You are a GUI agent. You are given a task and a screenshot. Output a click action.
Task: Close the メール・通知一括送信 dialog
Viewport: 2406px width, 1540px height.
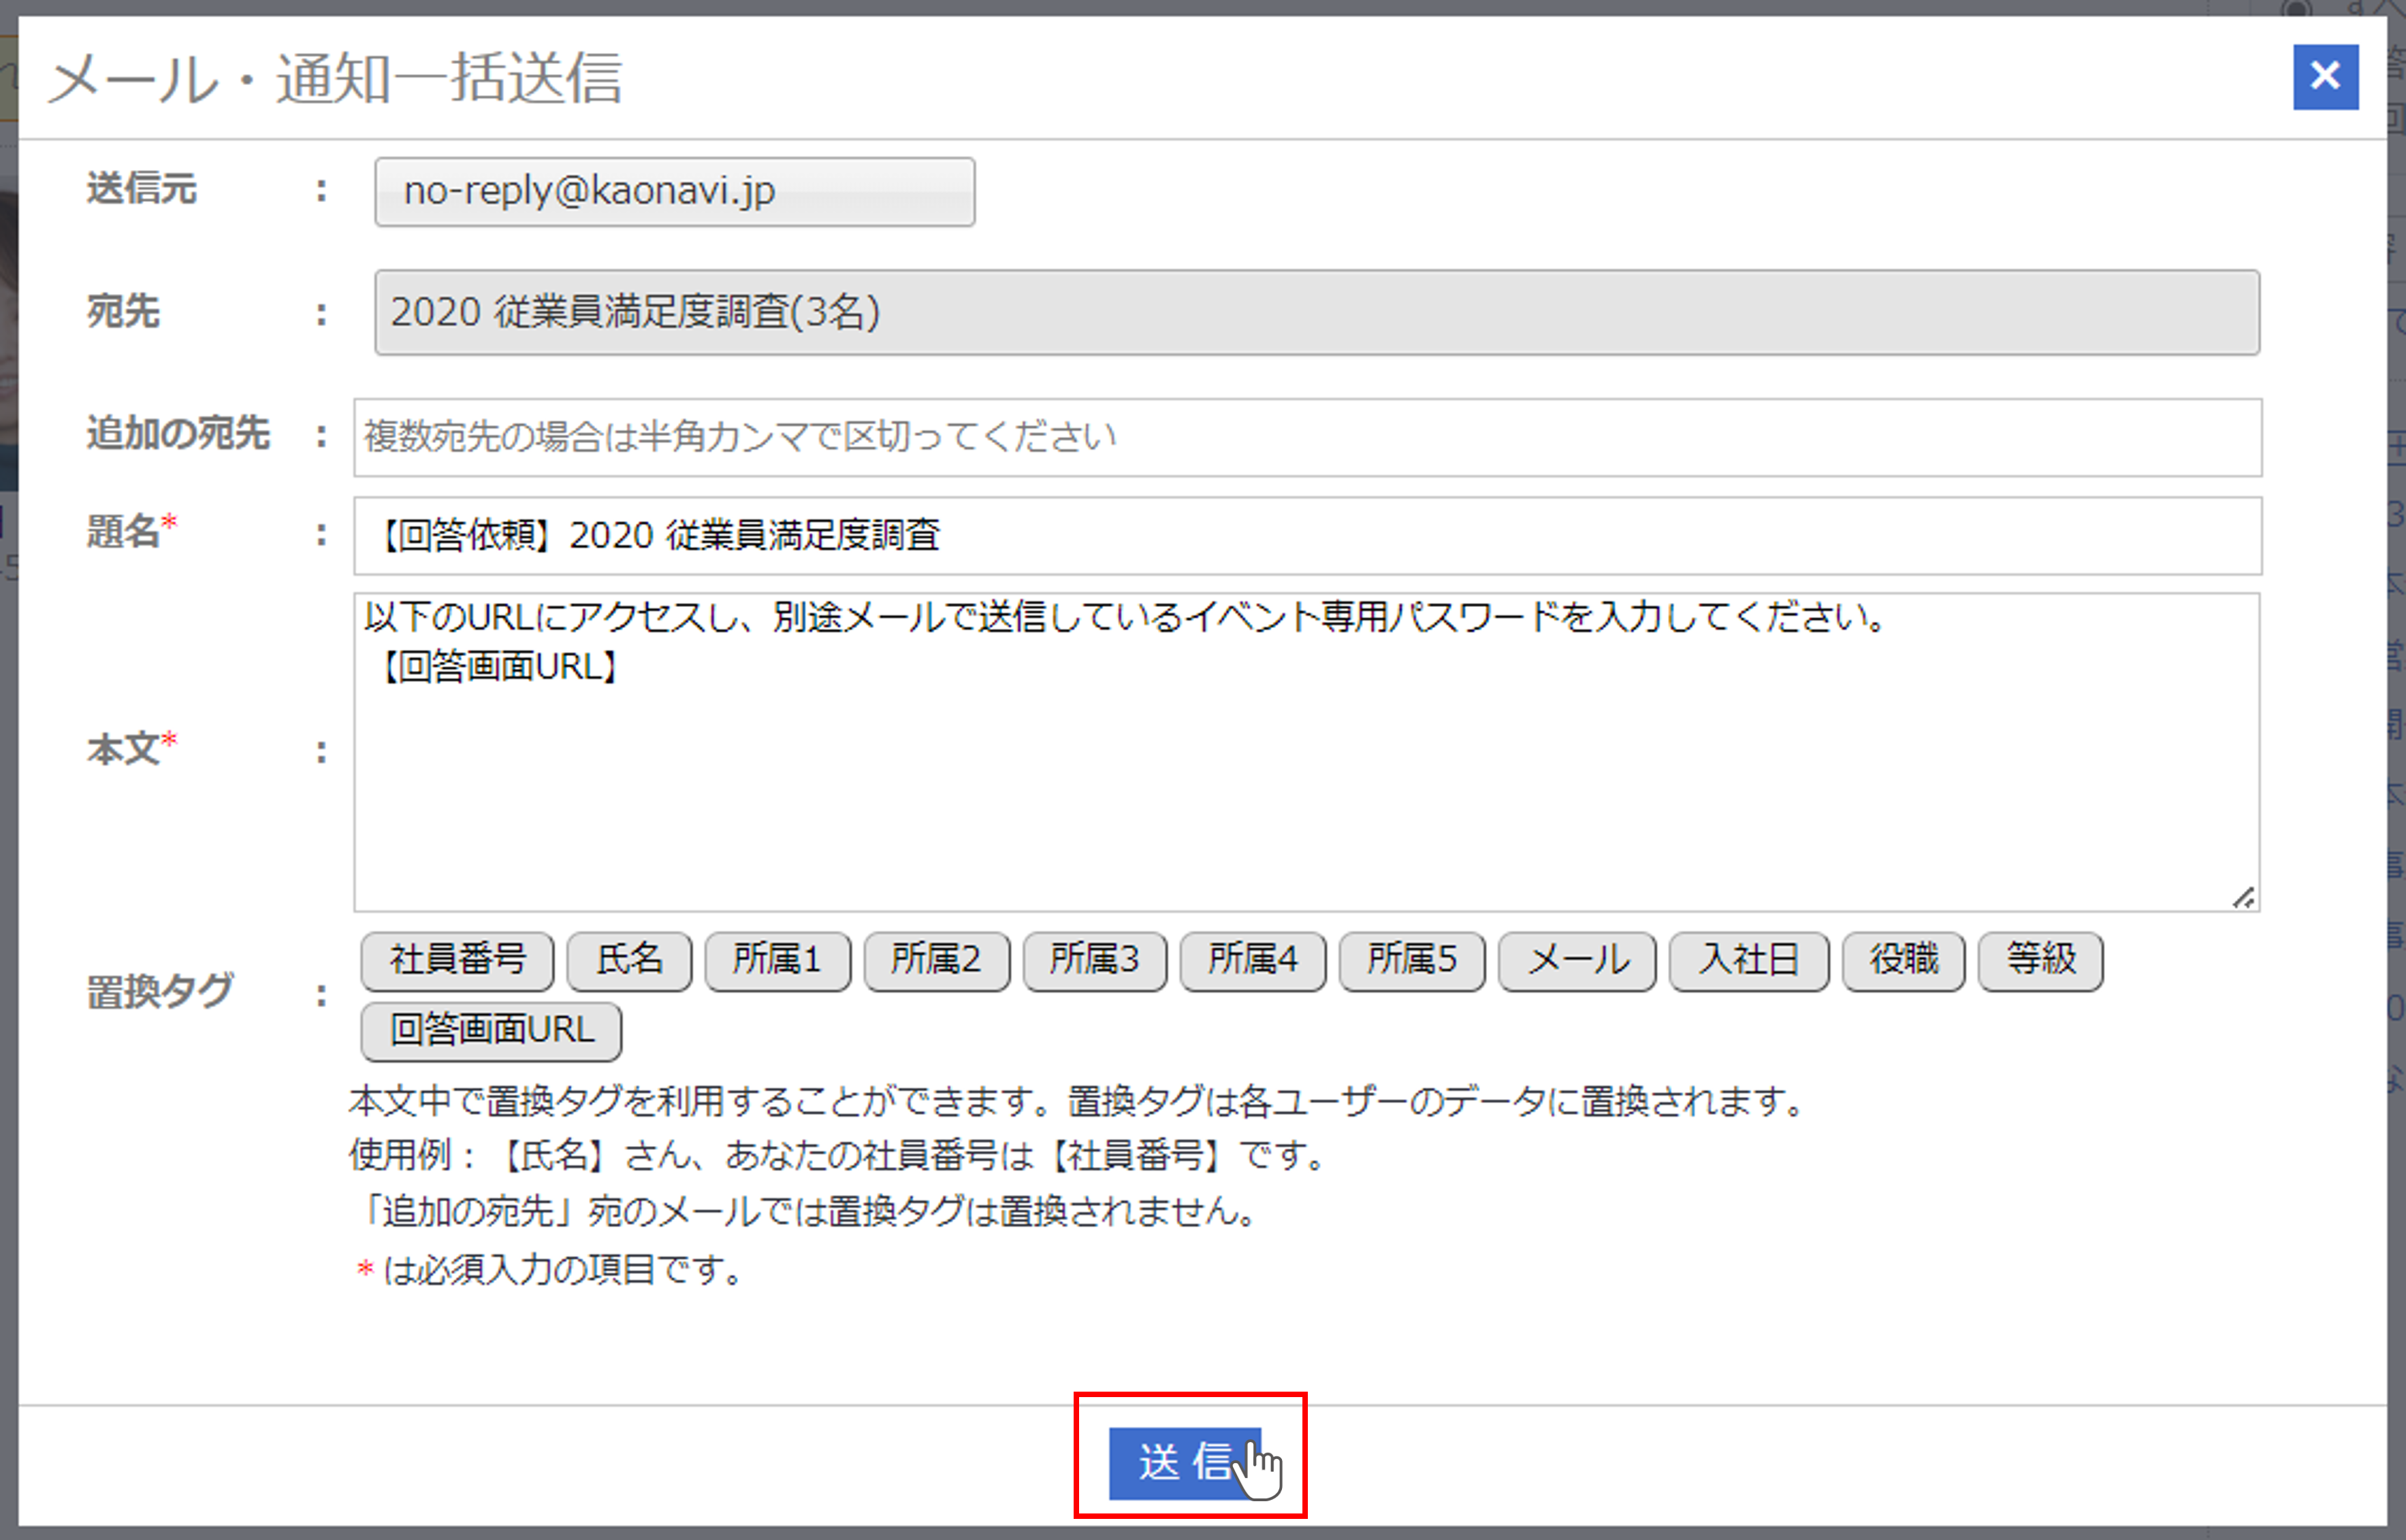click(x=2324, y=76)
